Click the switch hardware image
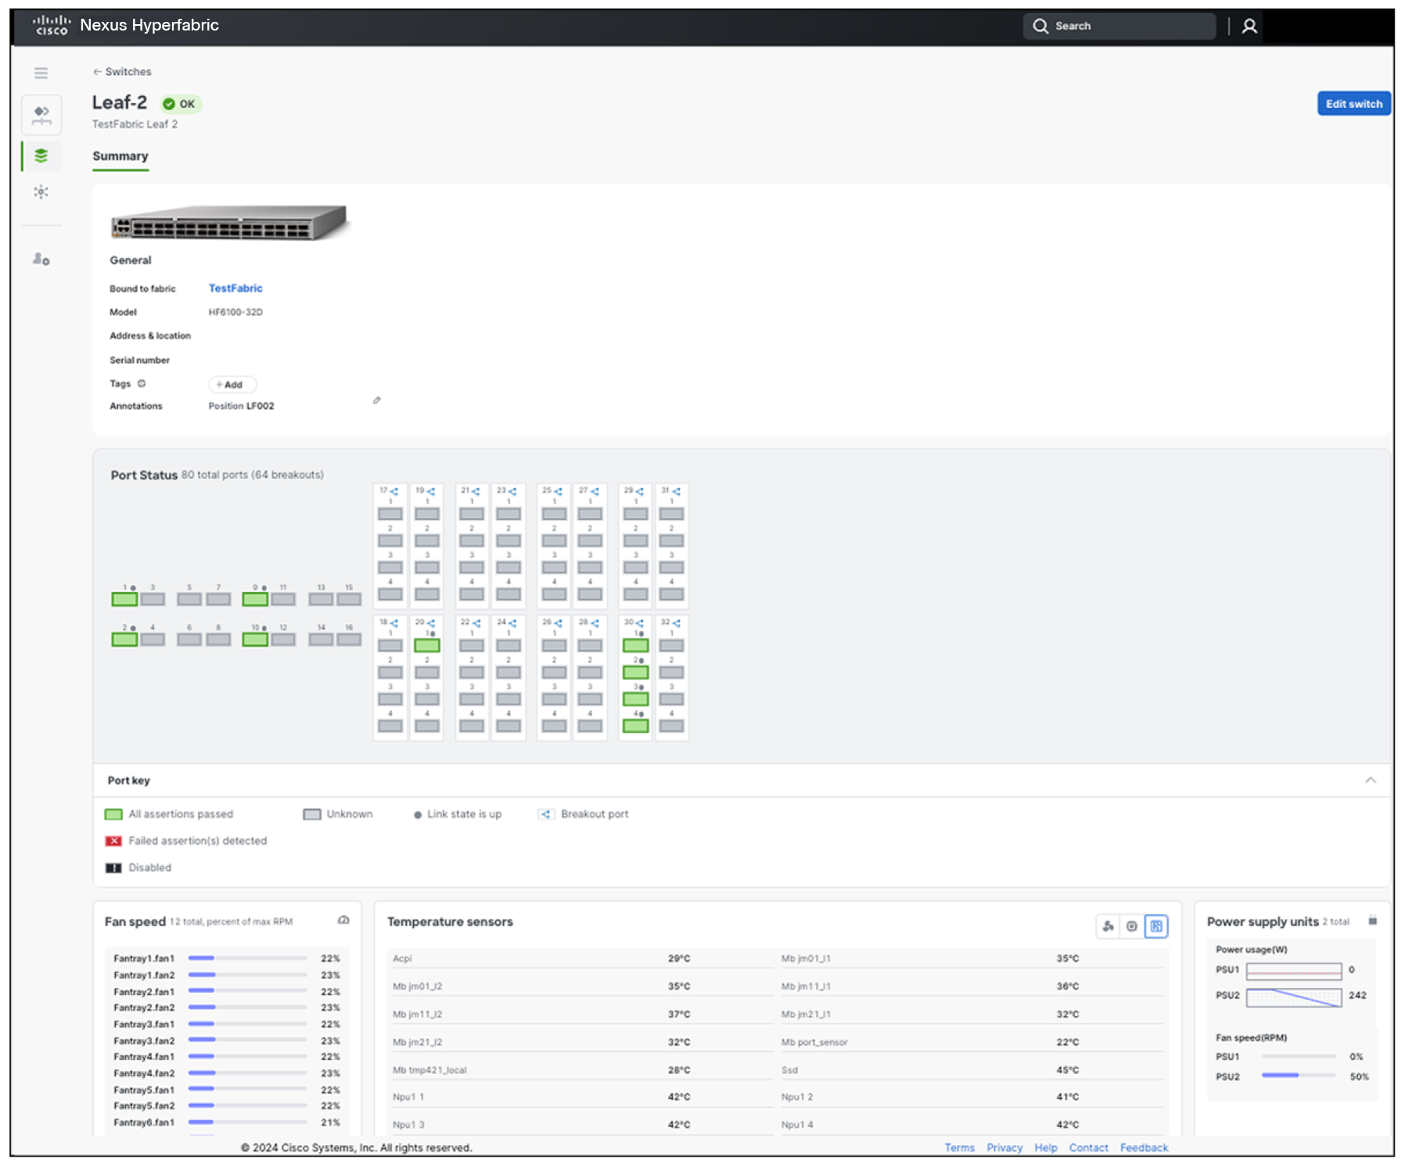This screenshot has width=1408, height=1166. [228, 222]
